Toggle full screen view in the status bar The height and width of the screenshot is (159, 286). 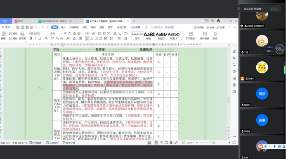click(234, 143)
